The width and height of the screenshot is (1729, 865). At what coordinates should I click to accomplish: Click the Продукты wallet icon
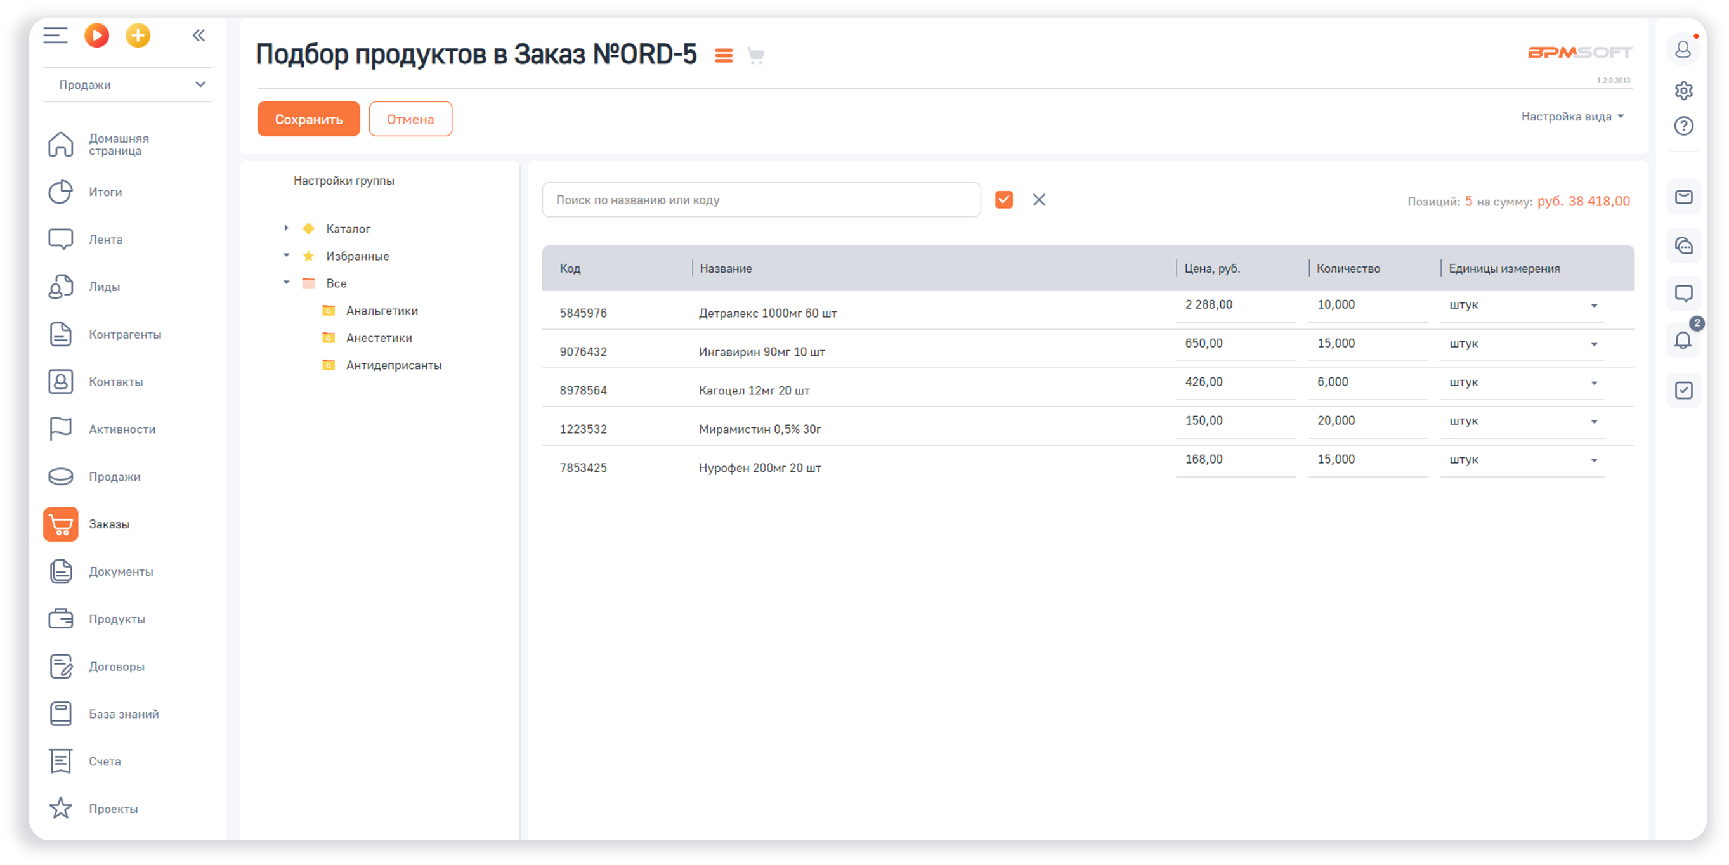coord(60,619)
